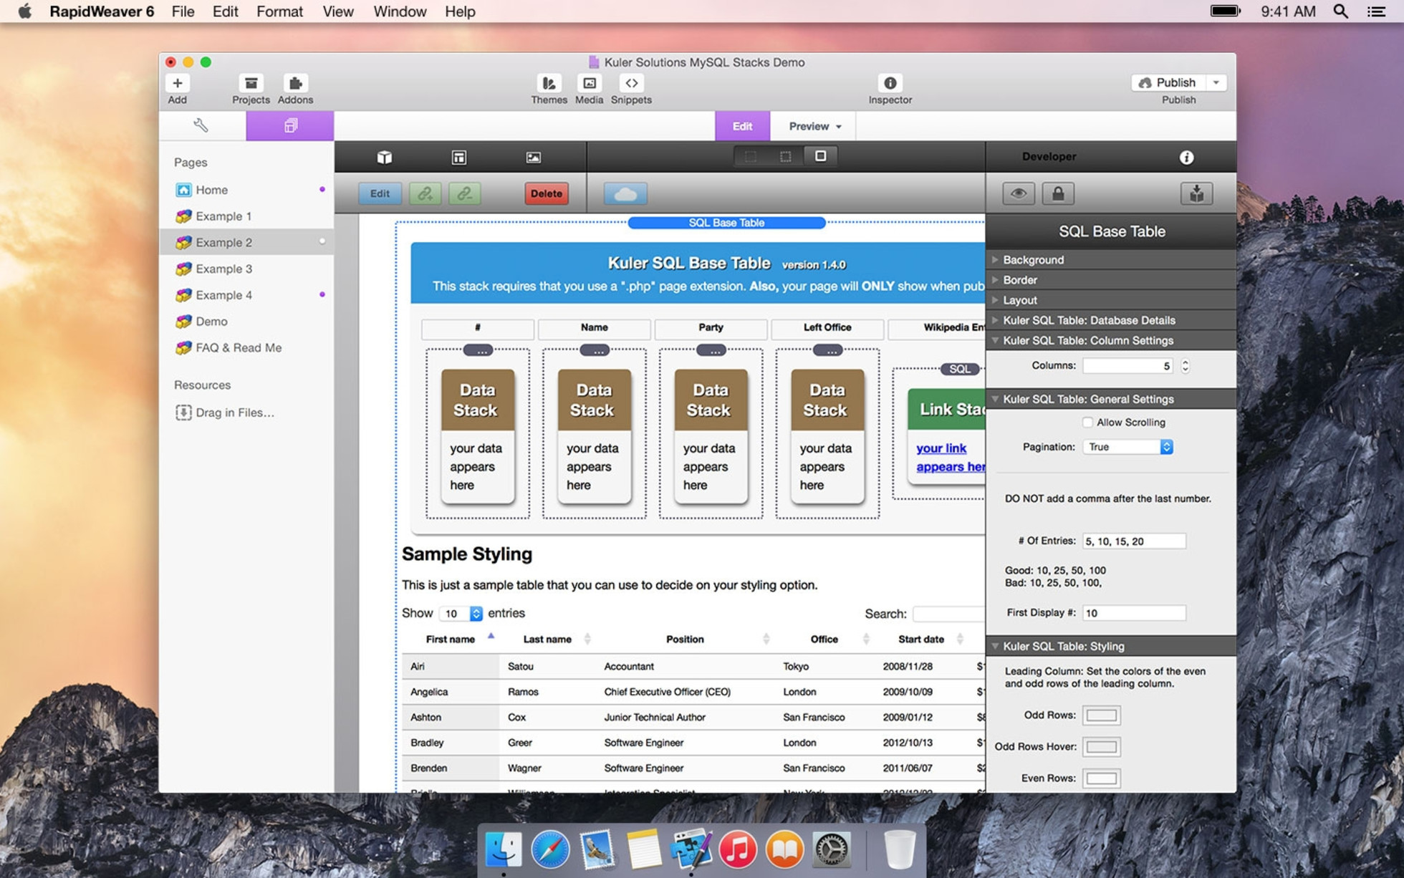Select the Example 3 page in the sidebar
The height and width of the screenshot is (878, 1404).
[x=223, y=269]
